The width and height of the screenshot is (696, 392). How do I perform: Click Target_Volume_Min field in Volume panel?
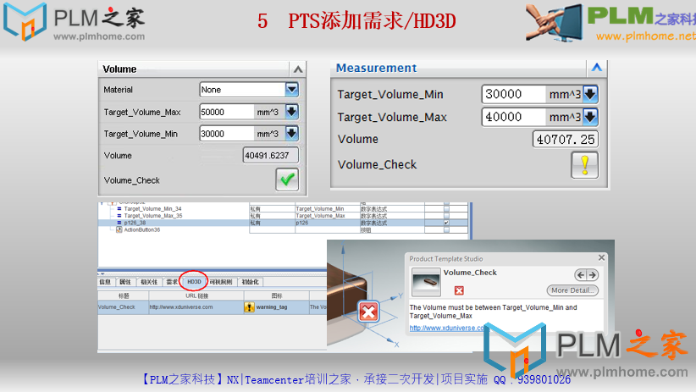(x=226, y=134)
